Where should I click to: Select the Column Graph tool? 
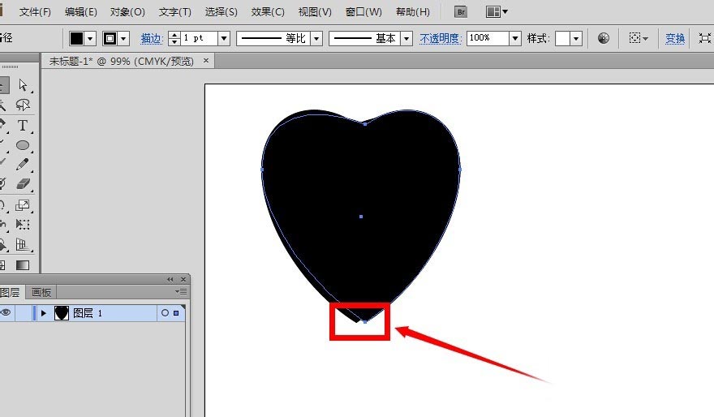point(23,244)
